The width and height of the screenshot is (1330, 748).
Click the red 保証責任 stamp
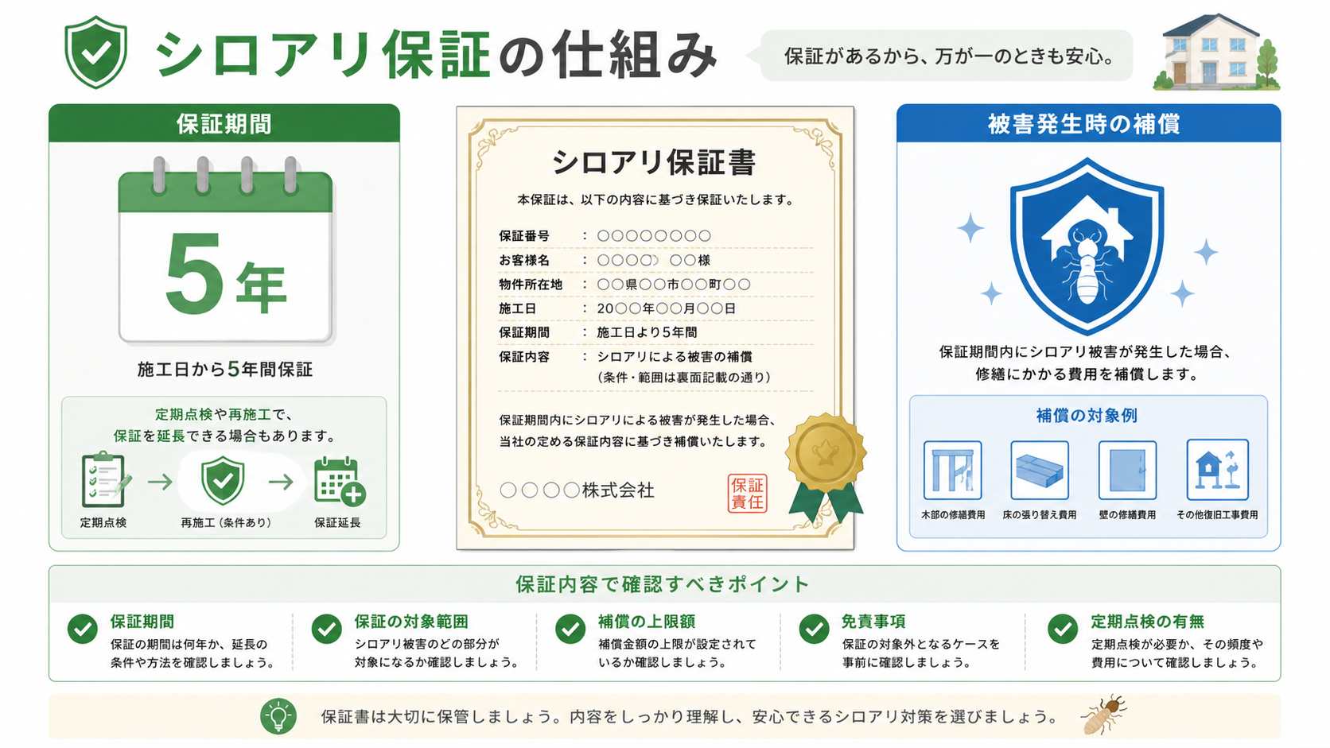[x=747, y=493]
